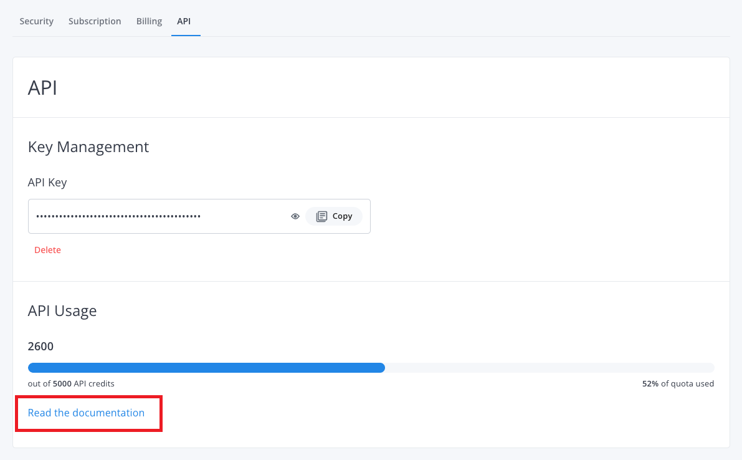Click the 'out of 5000 API credits' text
This screenshot has height=460, width=742.
tap(71, 384)
